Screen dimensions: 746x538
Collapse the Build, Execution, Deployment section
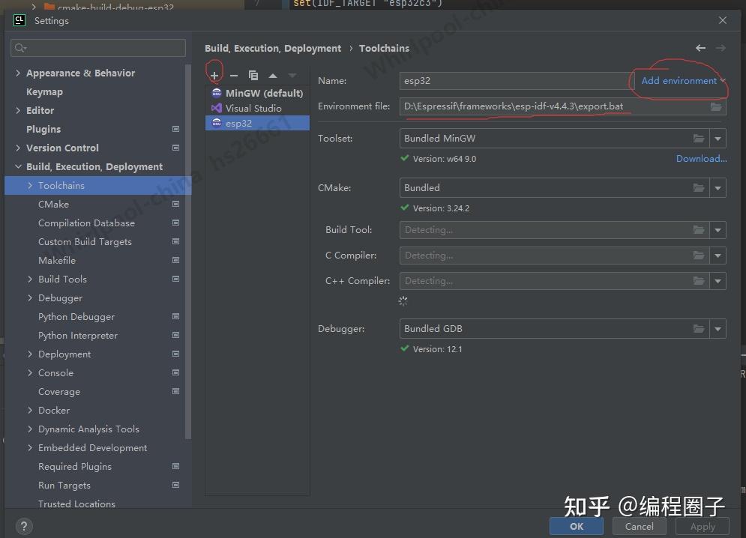click(x=19, y=166)
